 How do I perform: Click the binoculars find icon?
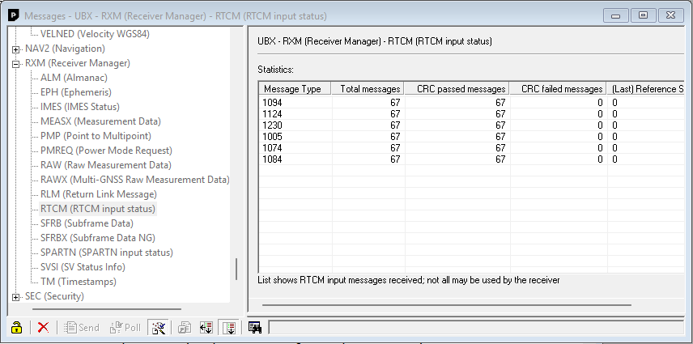255,327
